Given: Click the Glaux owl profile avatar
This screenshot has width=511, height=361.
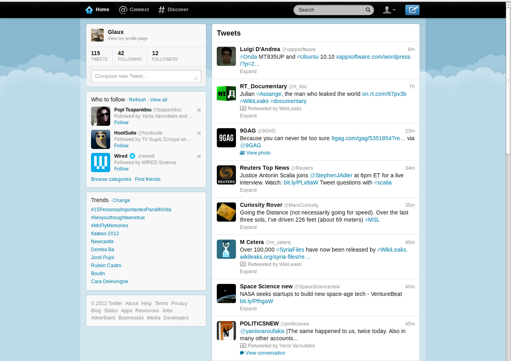Looking at the screenshot, I should click(x=97, y=35).
